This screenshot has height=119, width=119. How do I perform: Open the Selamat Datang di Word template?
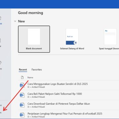[72, 39]
